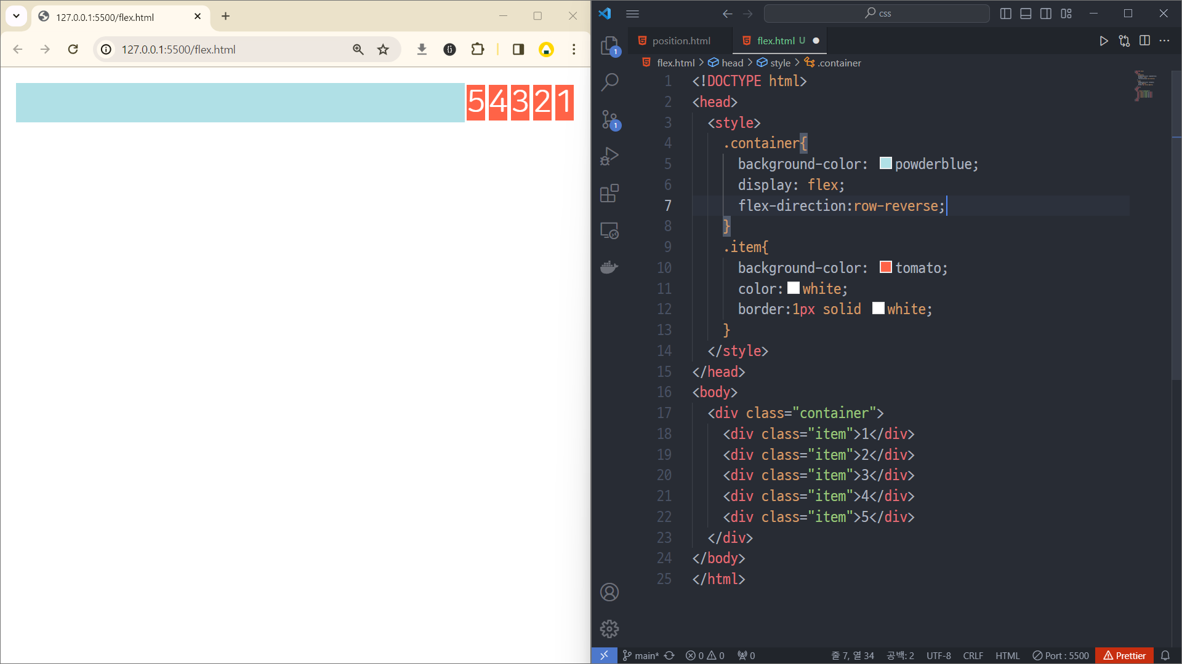Open the Extensions view
The image size is (1182, 664).
(x=609, y=193)
